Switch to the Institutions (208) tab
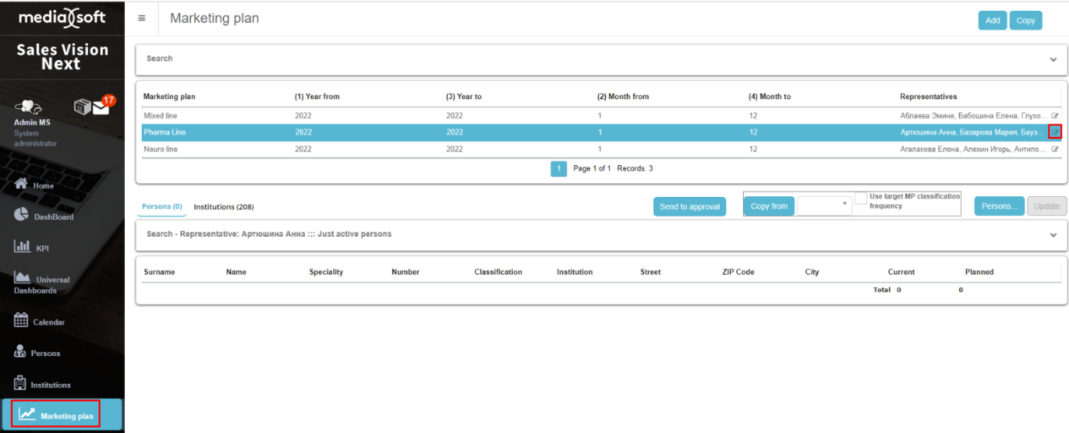The height and width of the screenshot is (433, 1069). click(x=223, y=207)
